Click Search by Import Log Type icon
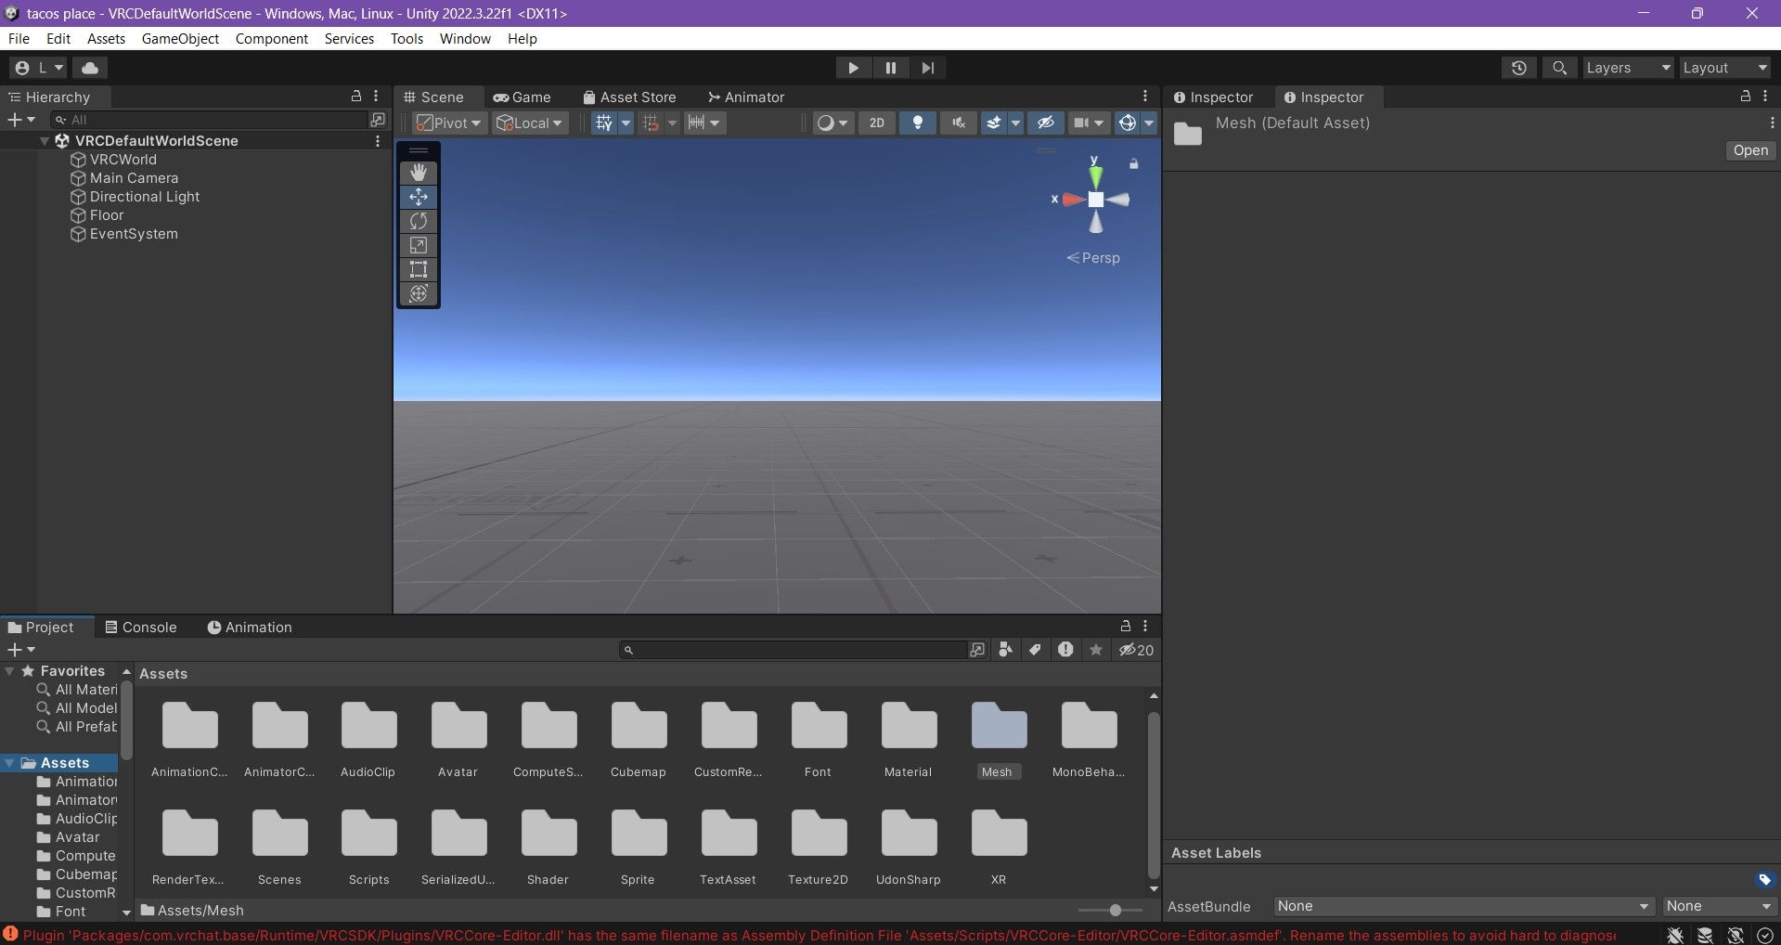The image size is (1781, 945). coord(1065,650)
